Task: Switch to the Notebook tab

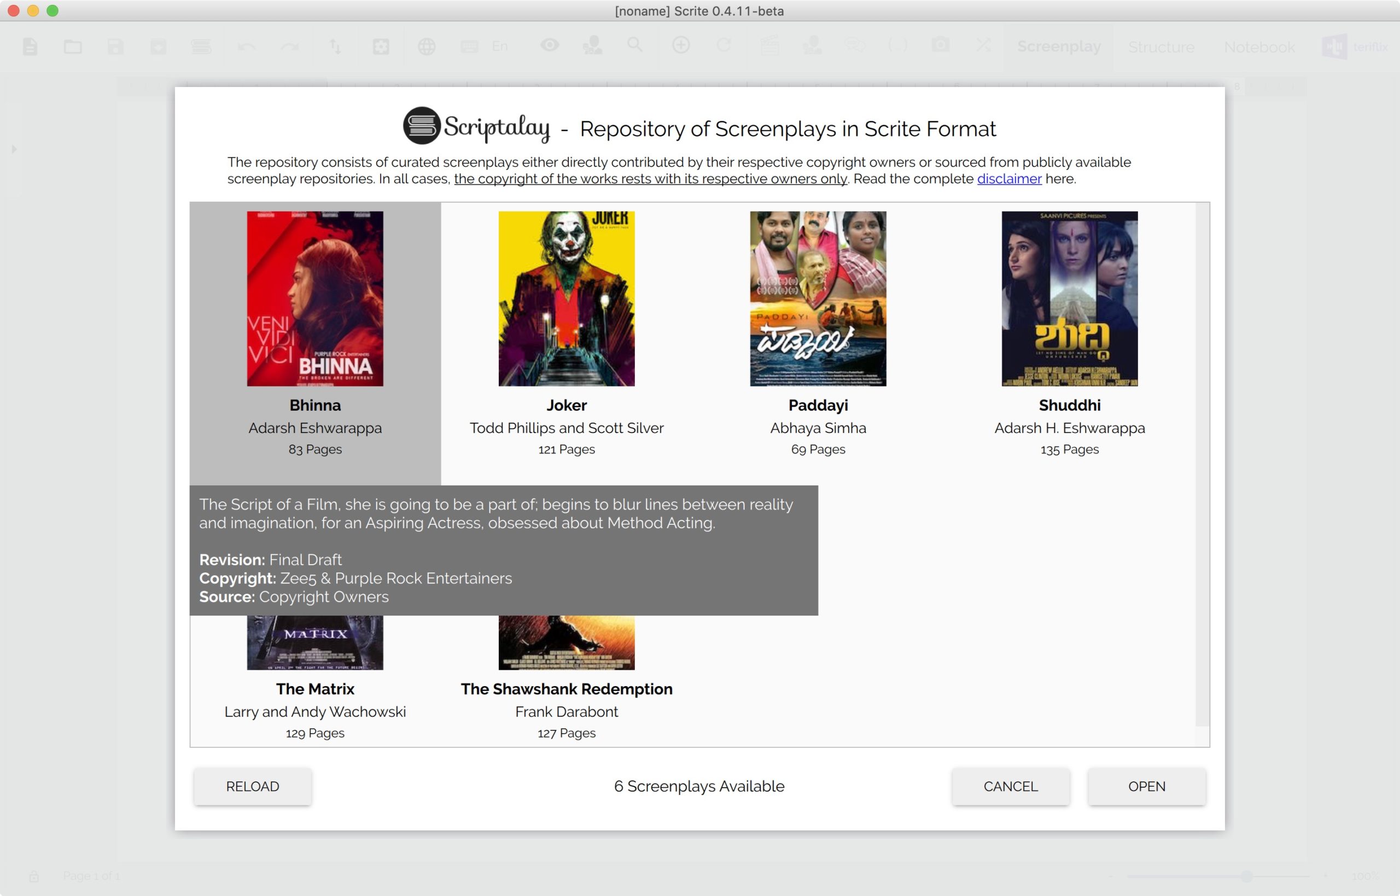Action: click(1259, 47)
